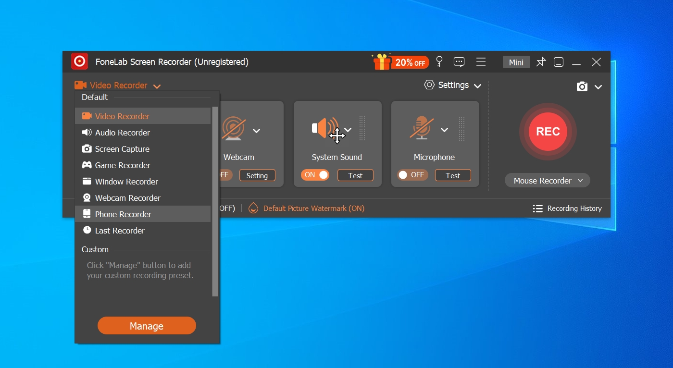Expand the Settings dropdown arrow
The width and height of the screenshot is (673, 368).
pos(477,86)
